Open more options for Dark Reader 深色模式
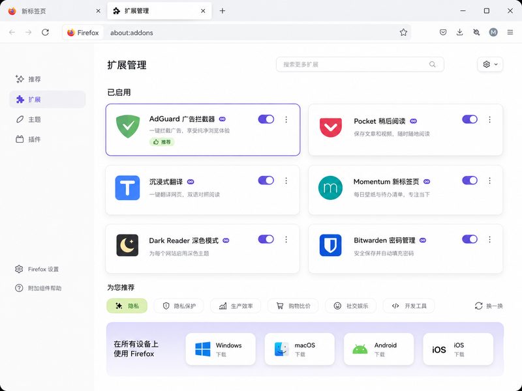Viewport: 522px width, 391px height. [x=286, y=239]
